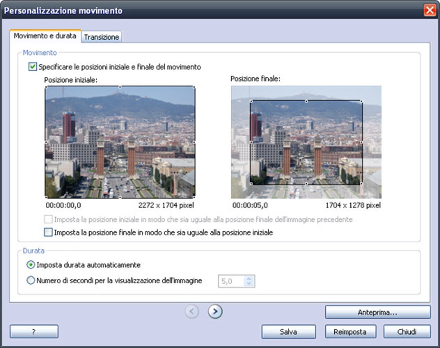Click the Anteprima... button

click(x=378, y=312)
